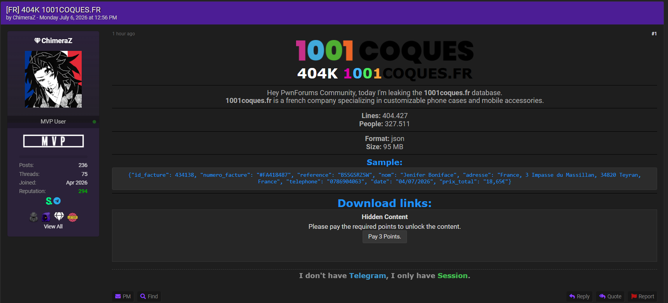Click the green online status dot
Viewport: 668px width, 303px height.
point(94,122)
